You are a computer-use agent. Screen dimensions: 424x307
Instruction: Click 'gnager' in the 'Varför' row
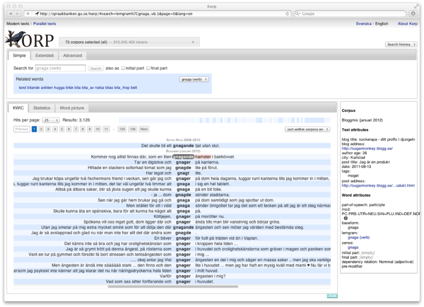[183, 276]
